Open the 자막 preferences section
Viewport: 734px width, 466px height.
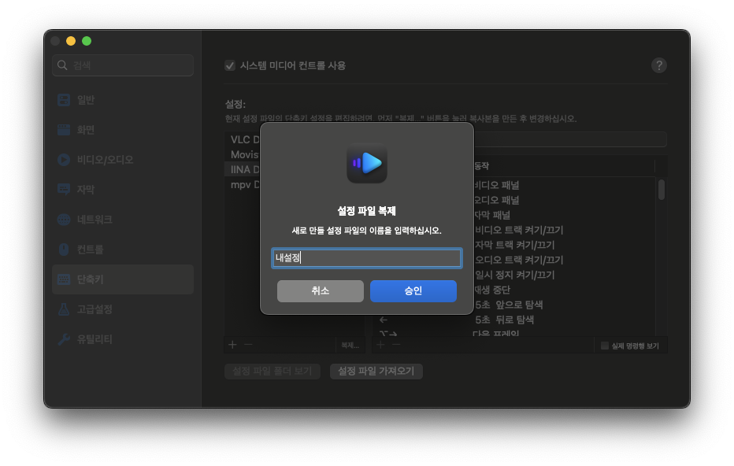click(123, 190)
